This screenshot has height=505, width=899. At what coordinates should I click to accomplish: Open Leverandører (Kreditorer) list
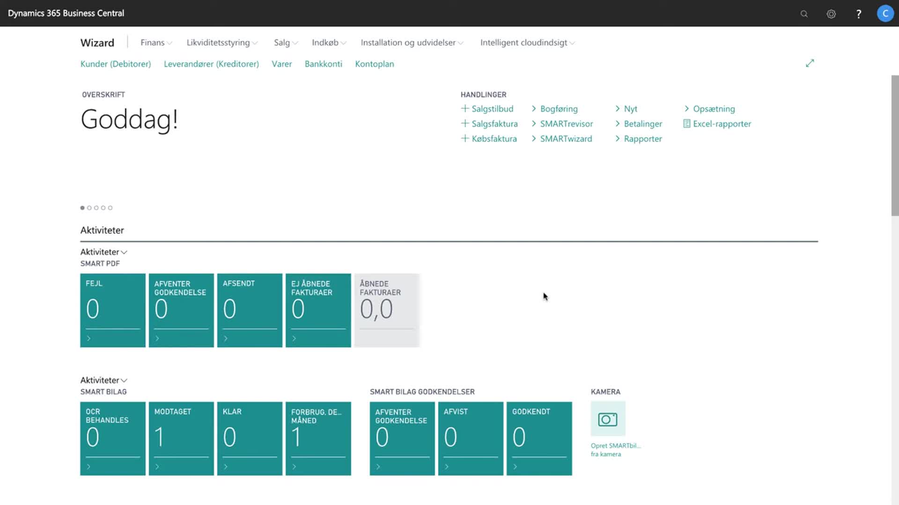[211, 64]
